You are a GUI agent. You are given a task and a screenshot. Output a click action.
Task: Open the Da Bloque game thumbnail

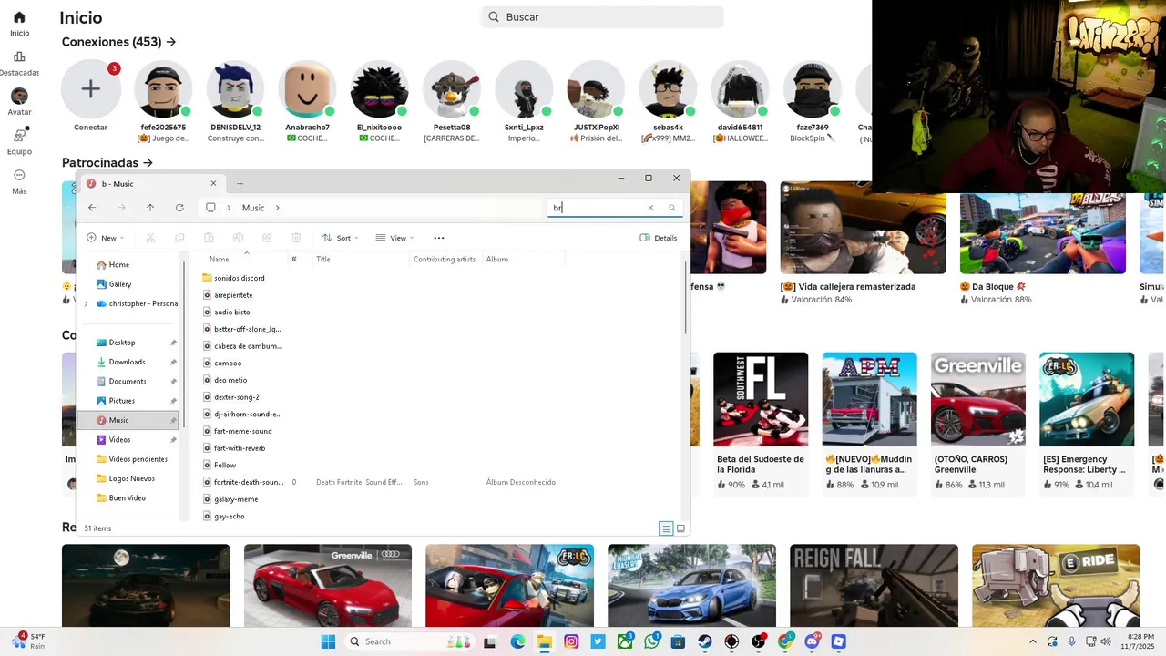1043,227
